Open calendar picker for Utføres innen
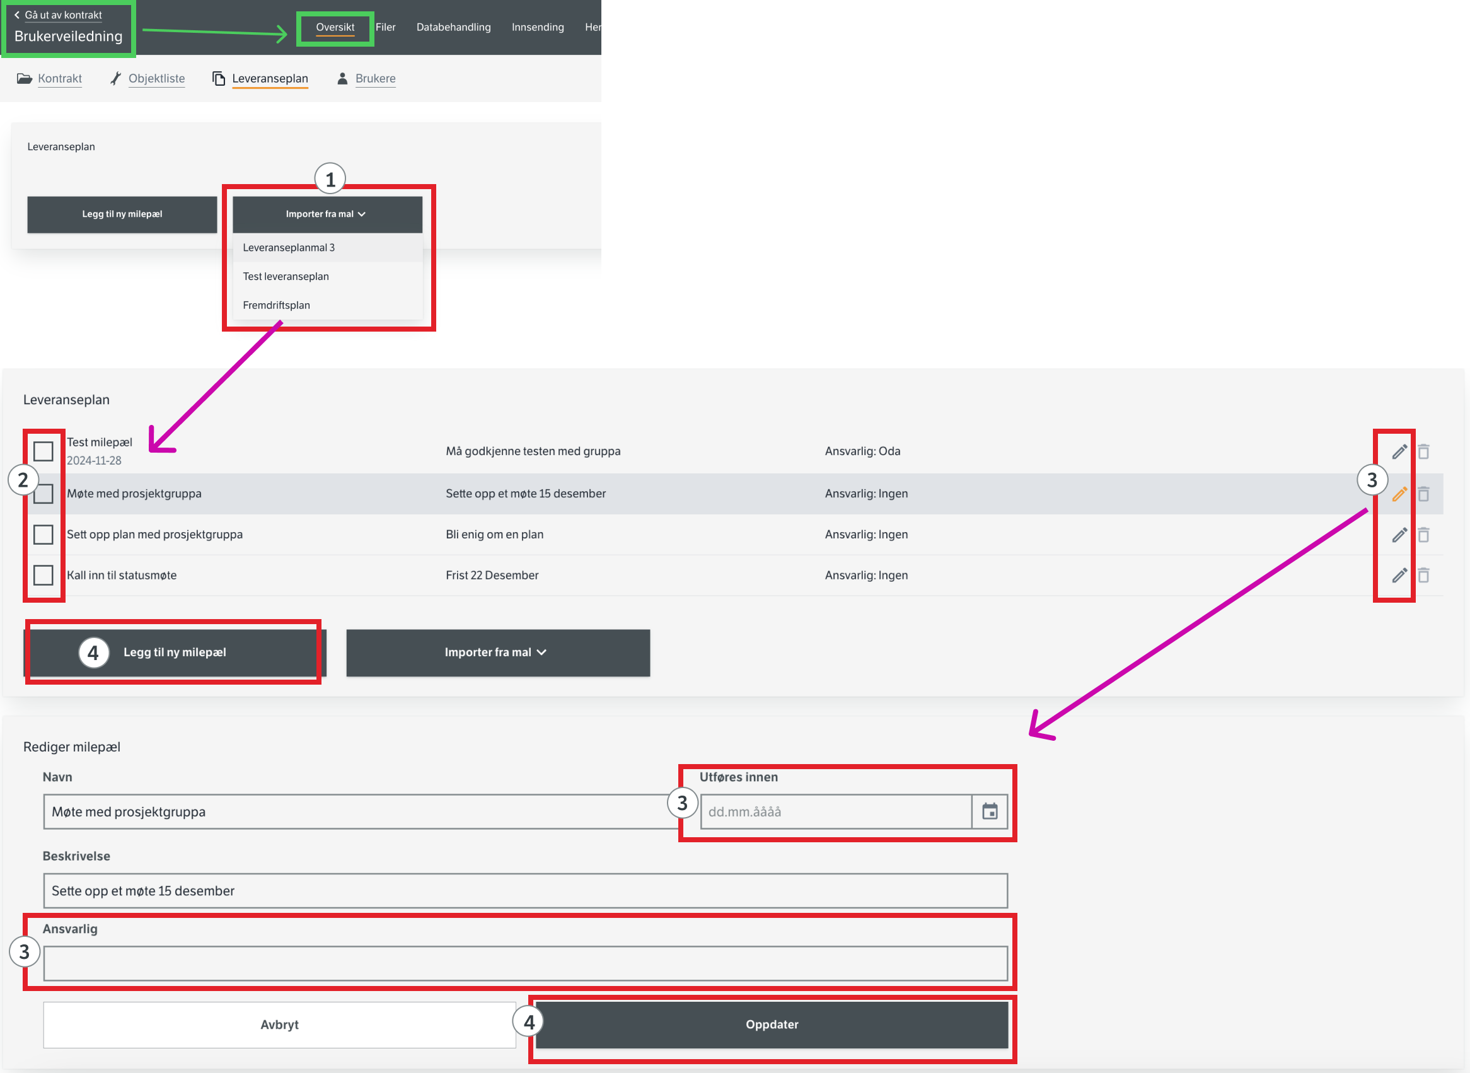The height and width of the screenshot is (1073, 1470). click(990, 811)
